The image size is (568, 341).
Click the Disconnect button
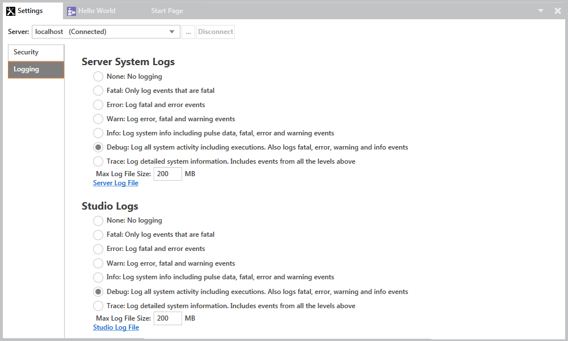click(x=216, y=32)
